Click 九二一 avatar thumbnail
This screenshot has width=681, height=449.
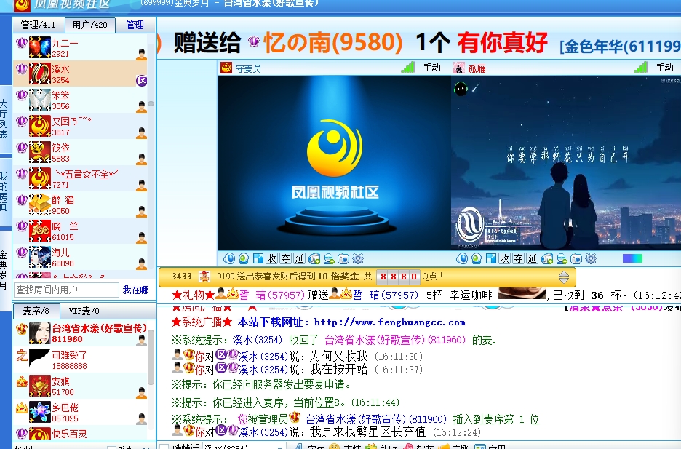(39, 47)
